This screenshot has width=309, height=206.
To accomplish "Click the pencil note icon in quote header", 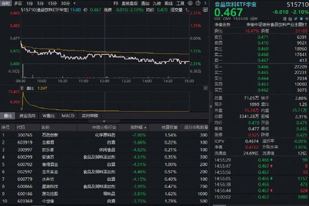I will pos(296,19).
